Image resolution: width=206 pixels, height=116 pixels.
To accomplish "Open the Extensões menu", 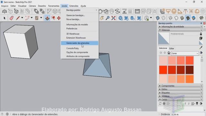I will pos(74,6).
